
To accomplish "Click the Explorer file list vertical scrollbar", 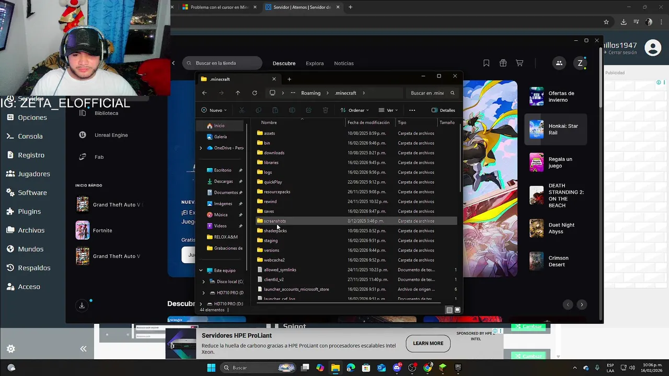I will point(460,157).
